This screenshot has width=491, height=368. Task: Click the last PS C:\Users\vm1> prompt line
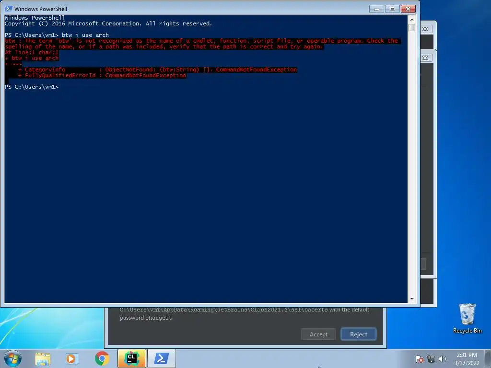[32, 87]
